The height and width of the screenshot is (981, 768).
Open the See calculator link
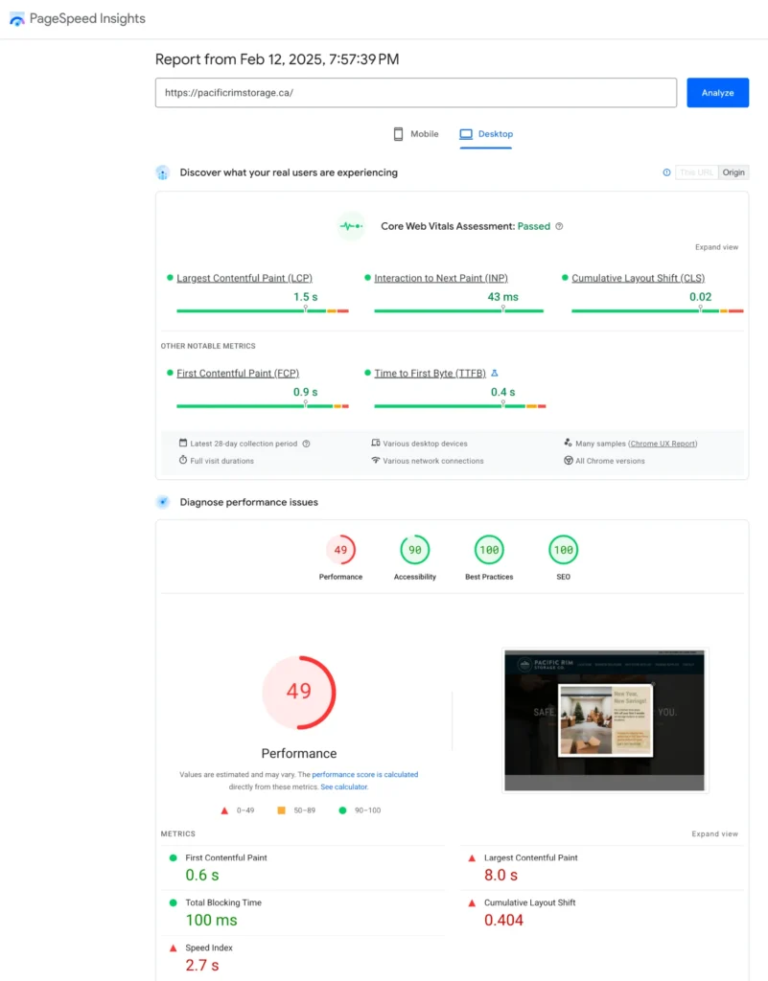click(343, 787)
